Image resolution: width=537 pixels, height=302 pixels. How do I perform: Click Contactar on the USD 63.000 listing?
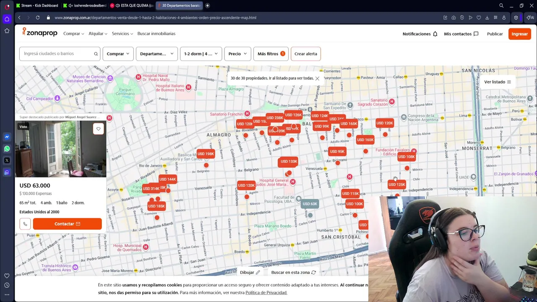point(67,224)
